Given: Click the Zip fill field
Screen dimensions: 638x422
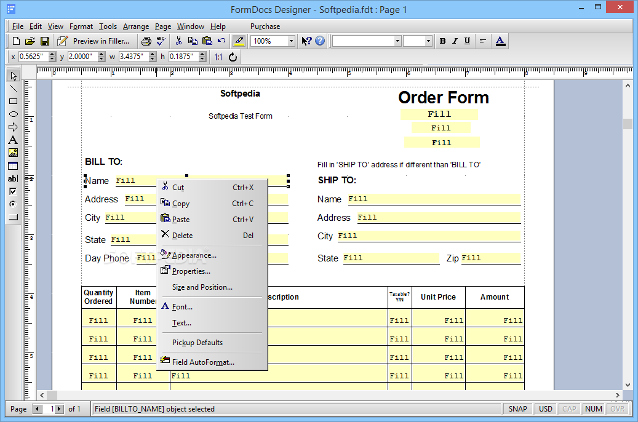Looking at the screenshot, I should 491,258.
